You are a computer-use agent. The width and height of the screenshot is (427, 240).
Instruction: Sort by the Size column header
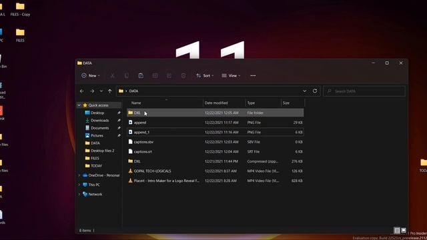pos(286,103)
